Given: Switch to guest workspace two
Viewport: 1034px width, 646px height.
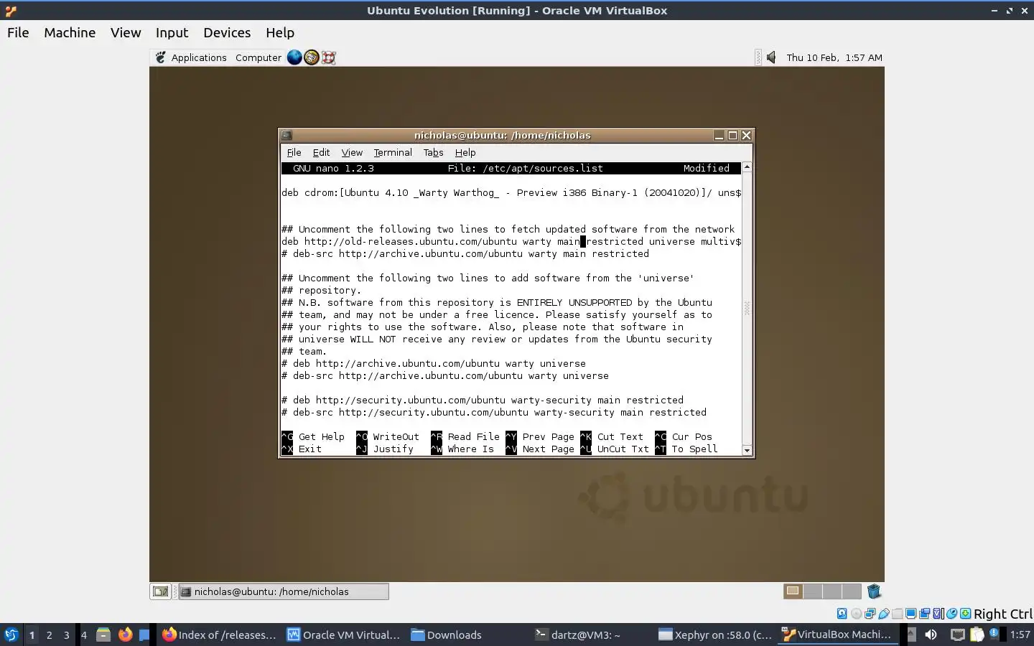Looking at the screenshot, I should (813, 591).
